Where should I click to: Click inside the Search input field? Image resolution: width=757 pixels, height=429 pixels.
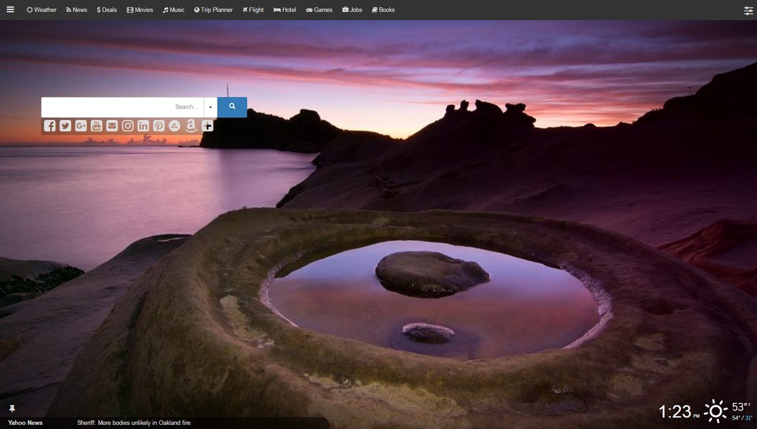pos(118,107)
